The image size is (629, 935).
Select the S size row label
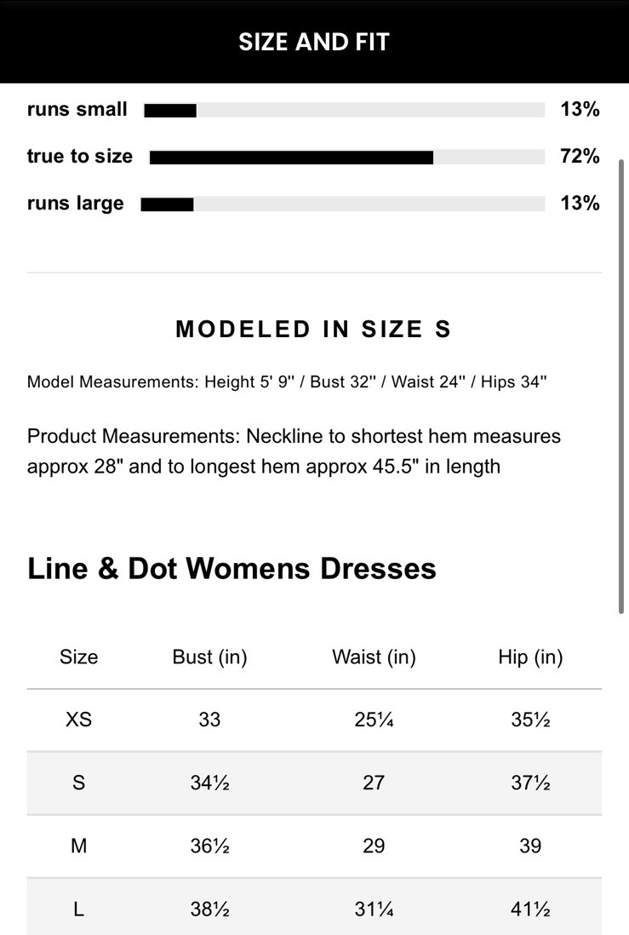[78, 783]
